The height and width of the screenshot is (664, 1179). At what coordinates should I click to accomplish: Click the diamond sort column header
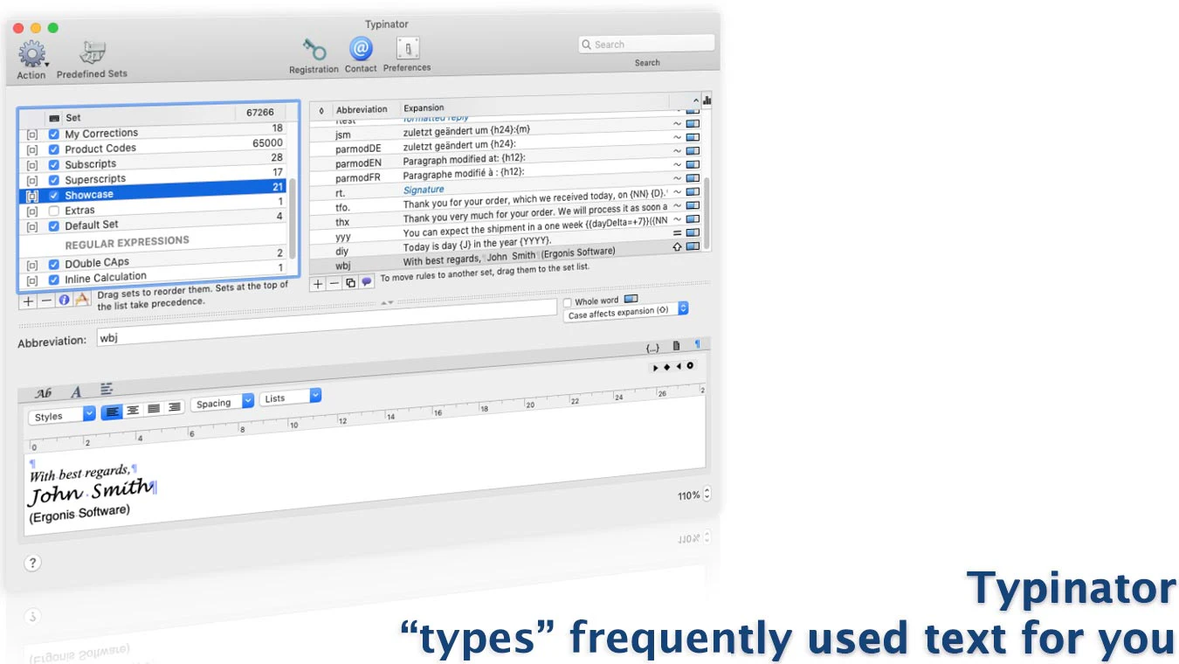click(321, 111)
